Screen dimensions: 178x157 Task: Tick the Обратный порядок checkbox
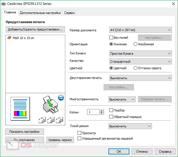point(111,117)
